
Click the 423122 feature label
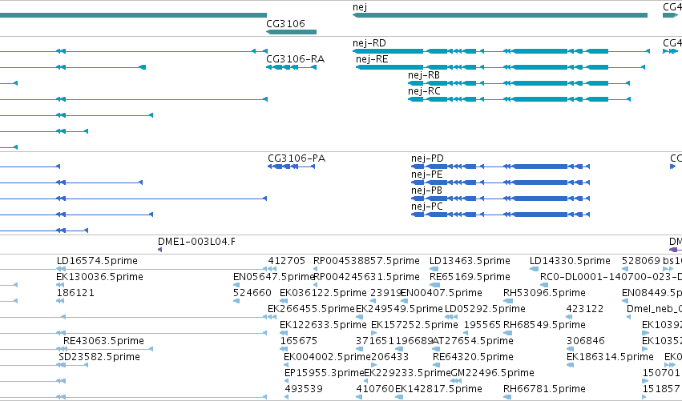click(x=584, y=309)
